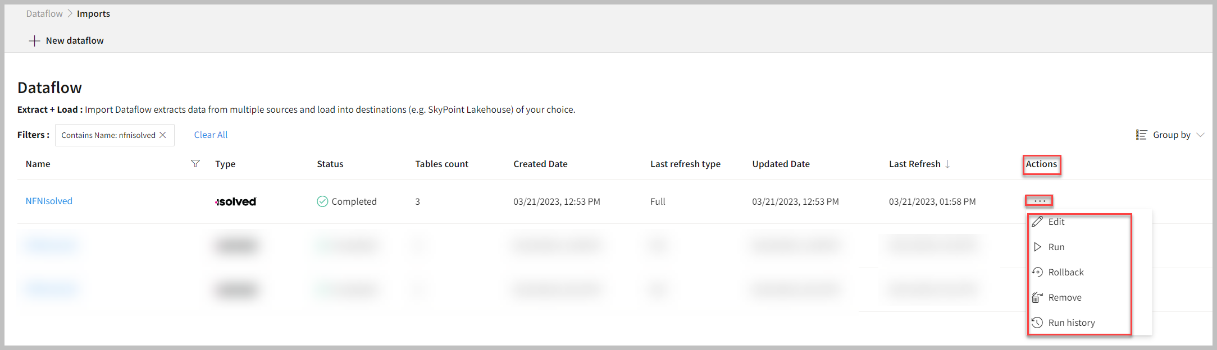The width and height of the screenshot is (1217, 350).
Task: Expand the Group by dropdown
Action: (1200, 135)
